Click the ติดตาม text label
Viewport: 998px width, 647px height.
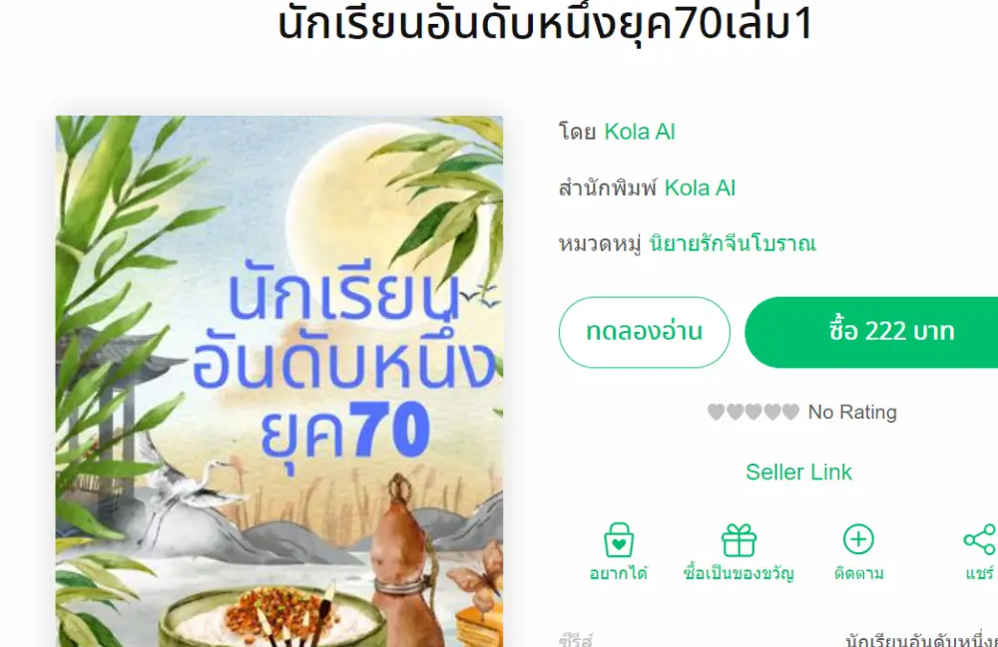858,573
